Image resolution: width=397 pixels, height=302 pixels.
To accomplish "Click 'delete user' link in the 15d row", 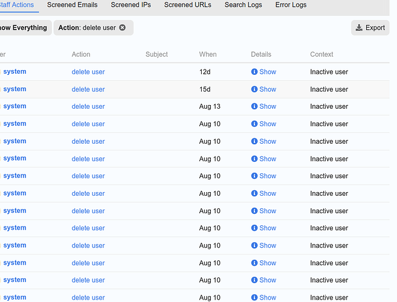I will (88, 89).
